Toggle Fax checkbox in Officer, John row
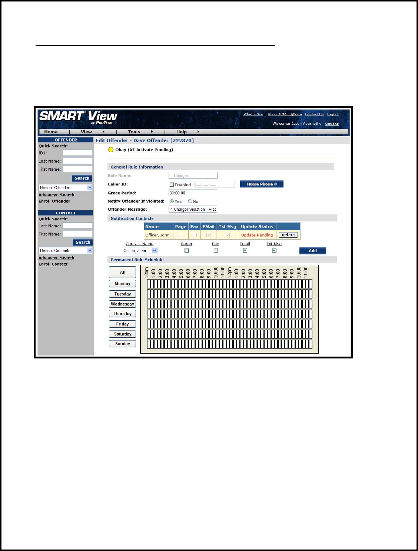The image size is (418, 551). pyautogui.click(x=195, y=235)
